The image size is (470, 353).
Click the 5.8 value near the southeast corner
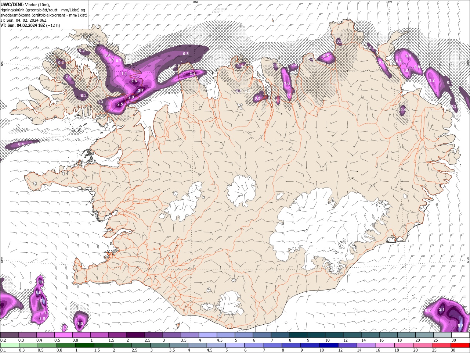461,326
